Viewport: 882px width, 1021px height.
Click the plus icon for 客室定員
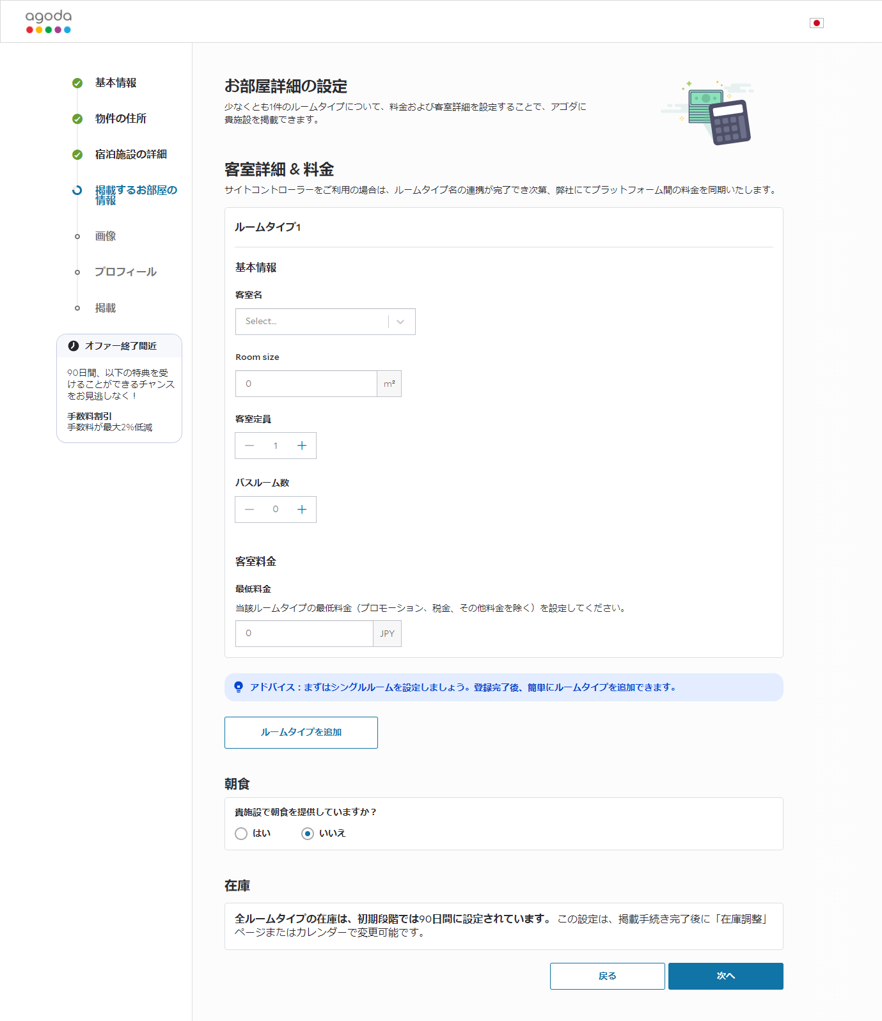tap(302, 446)
